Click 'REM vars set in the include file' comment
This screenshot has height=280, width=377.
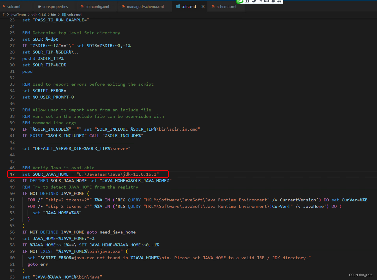click(93, 116)
